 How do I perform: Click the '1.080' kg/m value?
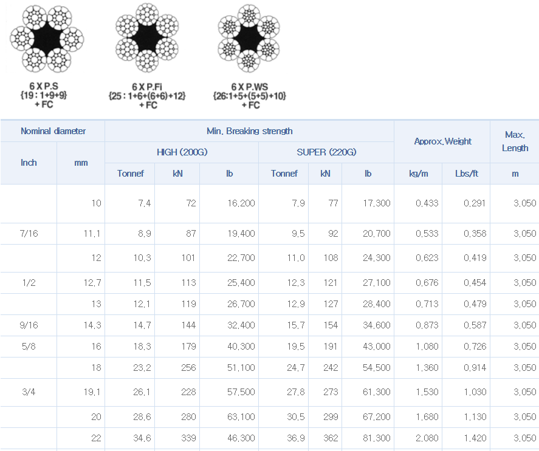click(x=427, y=346)
